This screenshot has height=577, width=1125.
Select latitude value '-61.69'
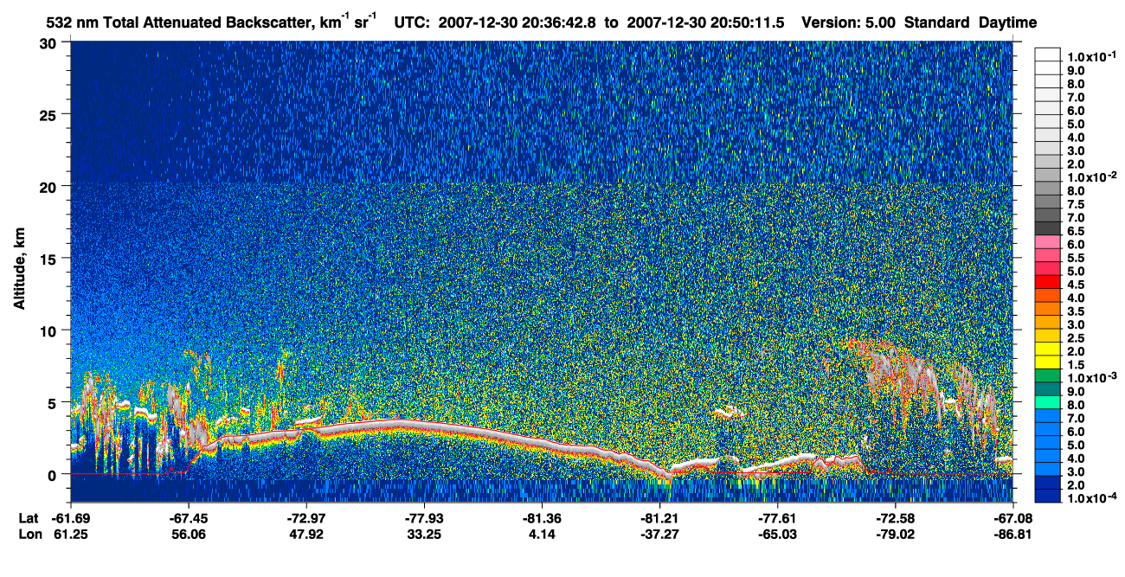[70, 518]
